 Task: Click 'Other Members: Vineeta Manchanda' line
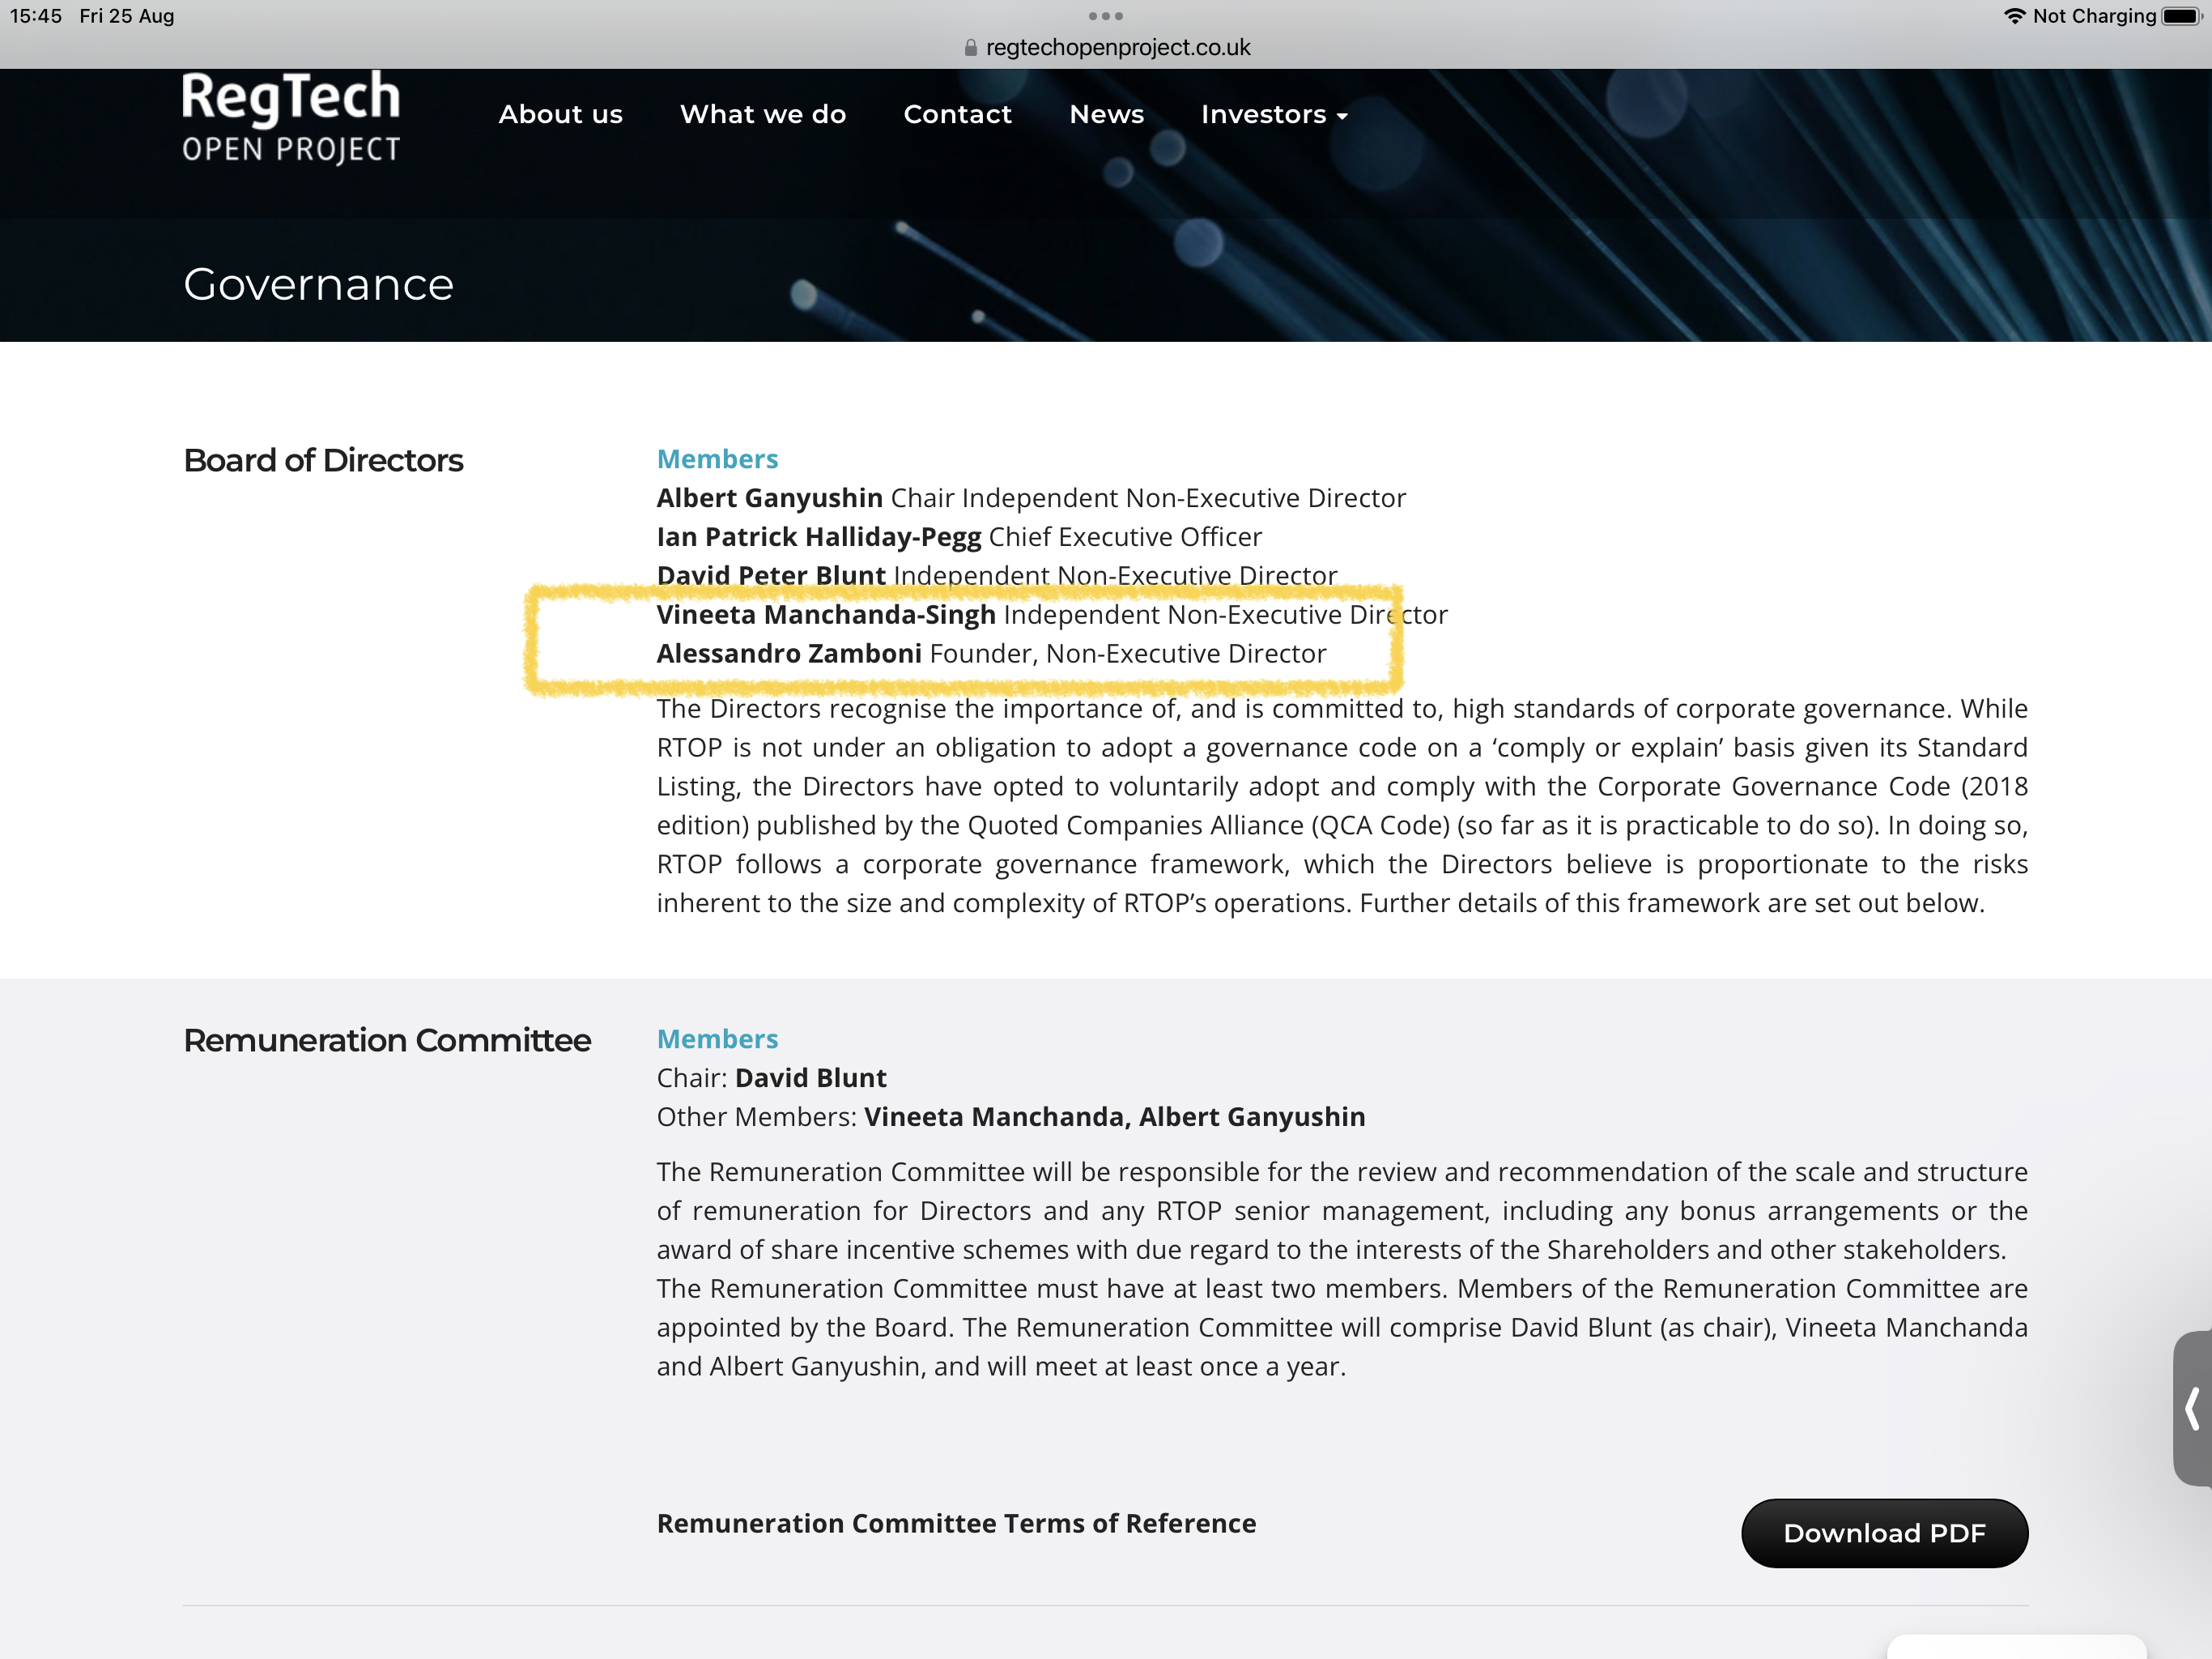click(1011, 1117)
